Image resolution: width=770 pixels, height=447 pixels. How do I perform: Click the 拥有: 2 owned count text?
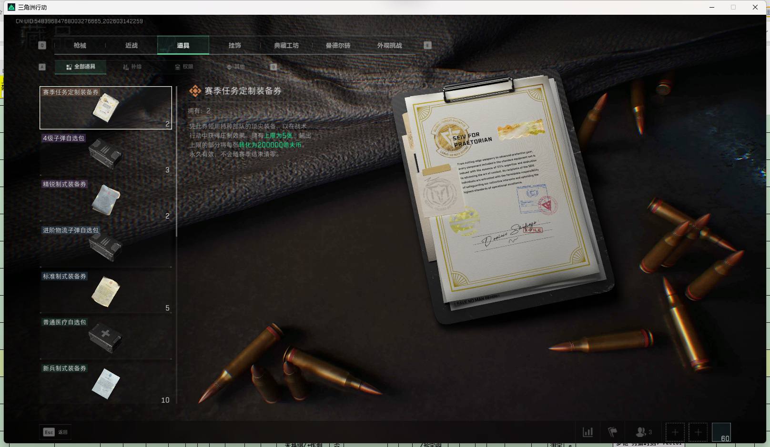click(199, 111)
